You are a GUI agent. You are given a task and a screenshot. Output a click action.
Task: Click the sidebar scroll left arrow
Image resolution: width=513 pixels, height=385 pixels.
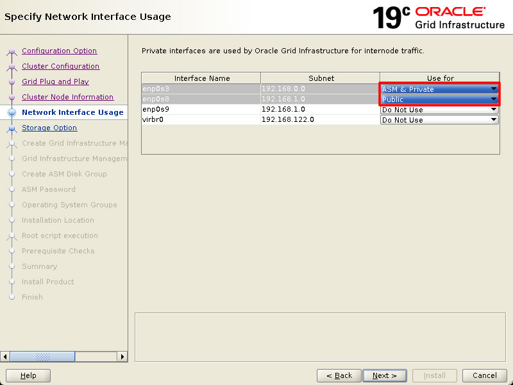point(5,357)
